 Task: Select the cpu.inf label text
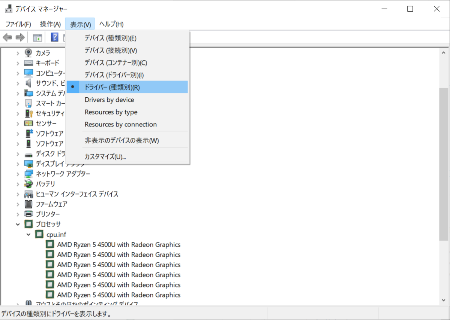point(56,234)
